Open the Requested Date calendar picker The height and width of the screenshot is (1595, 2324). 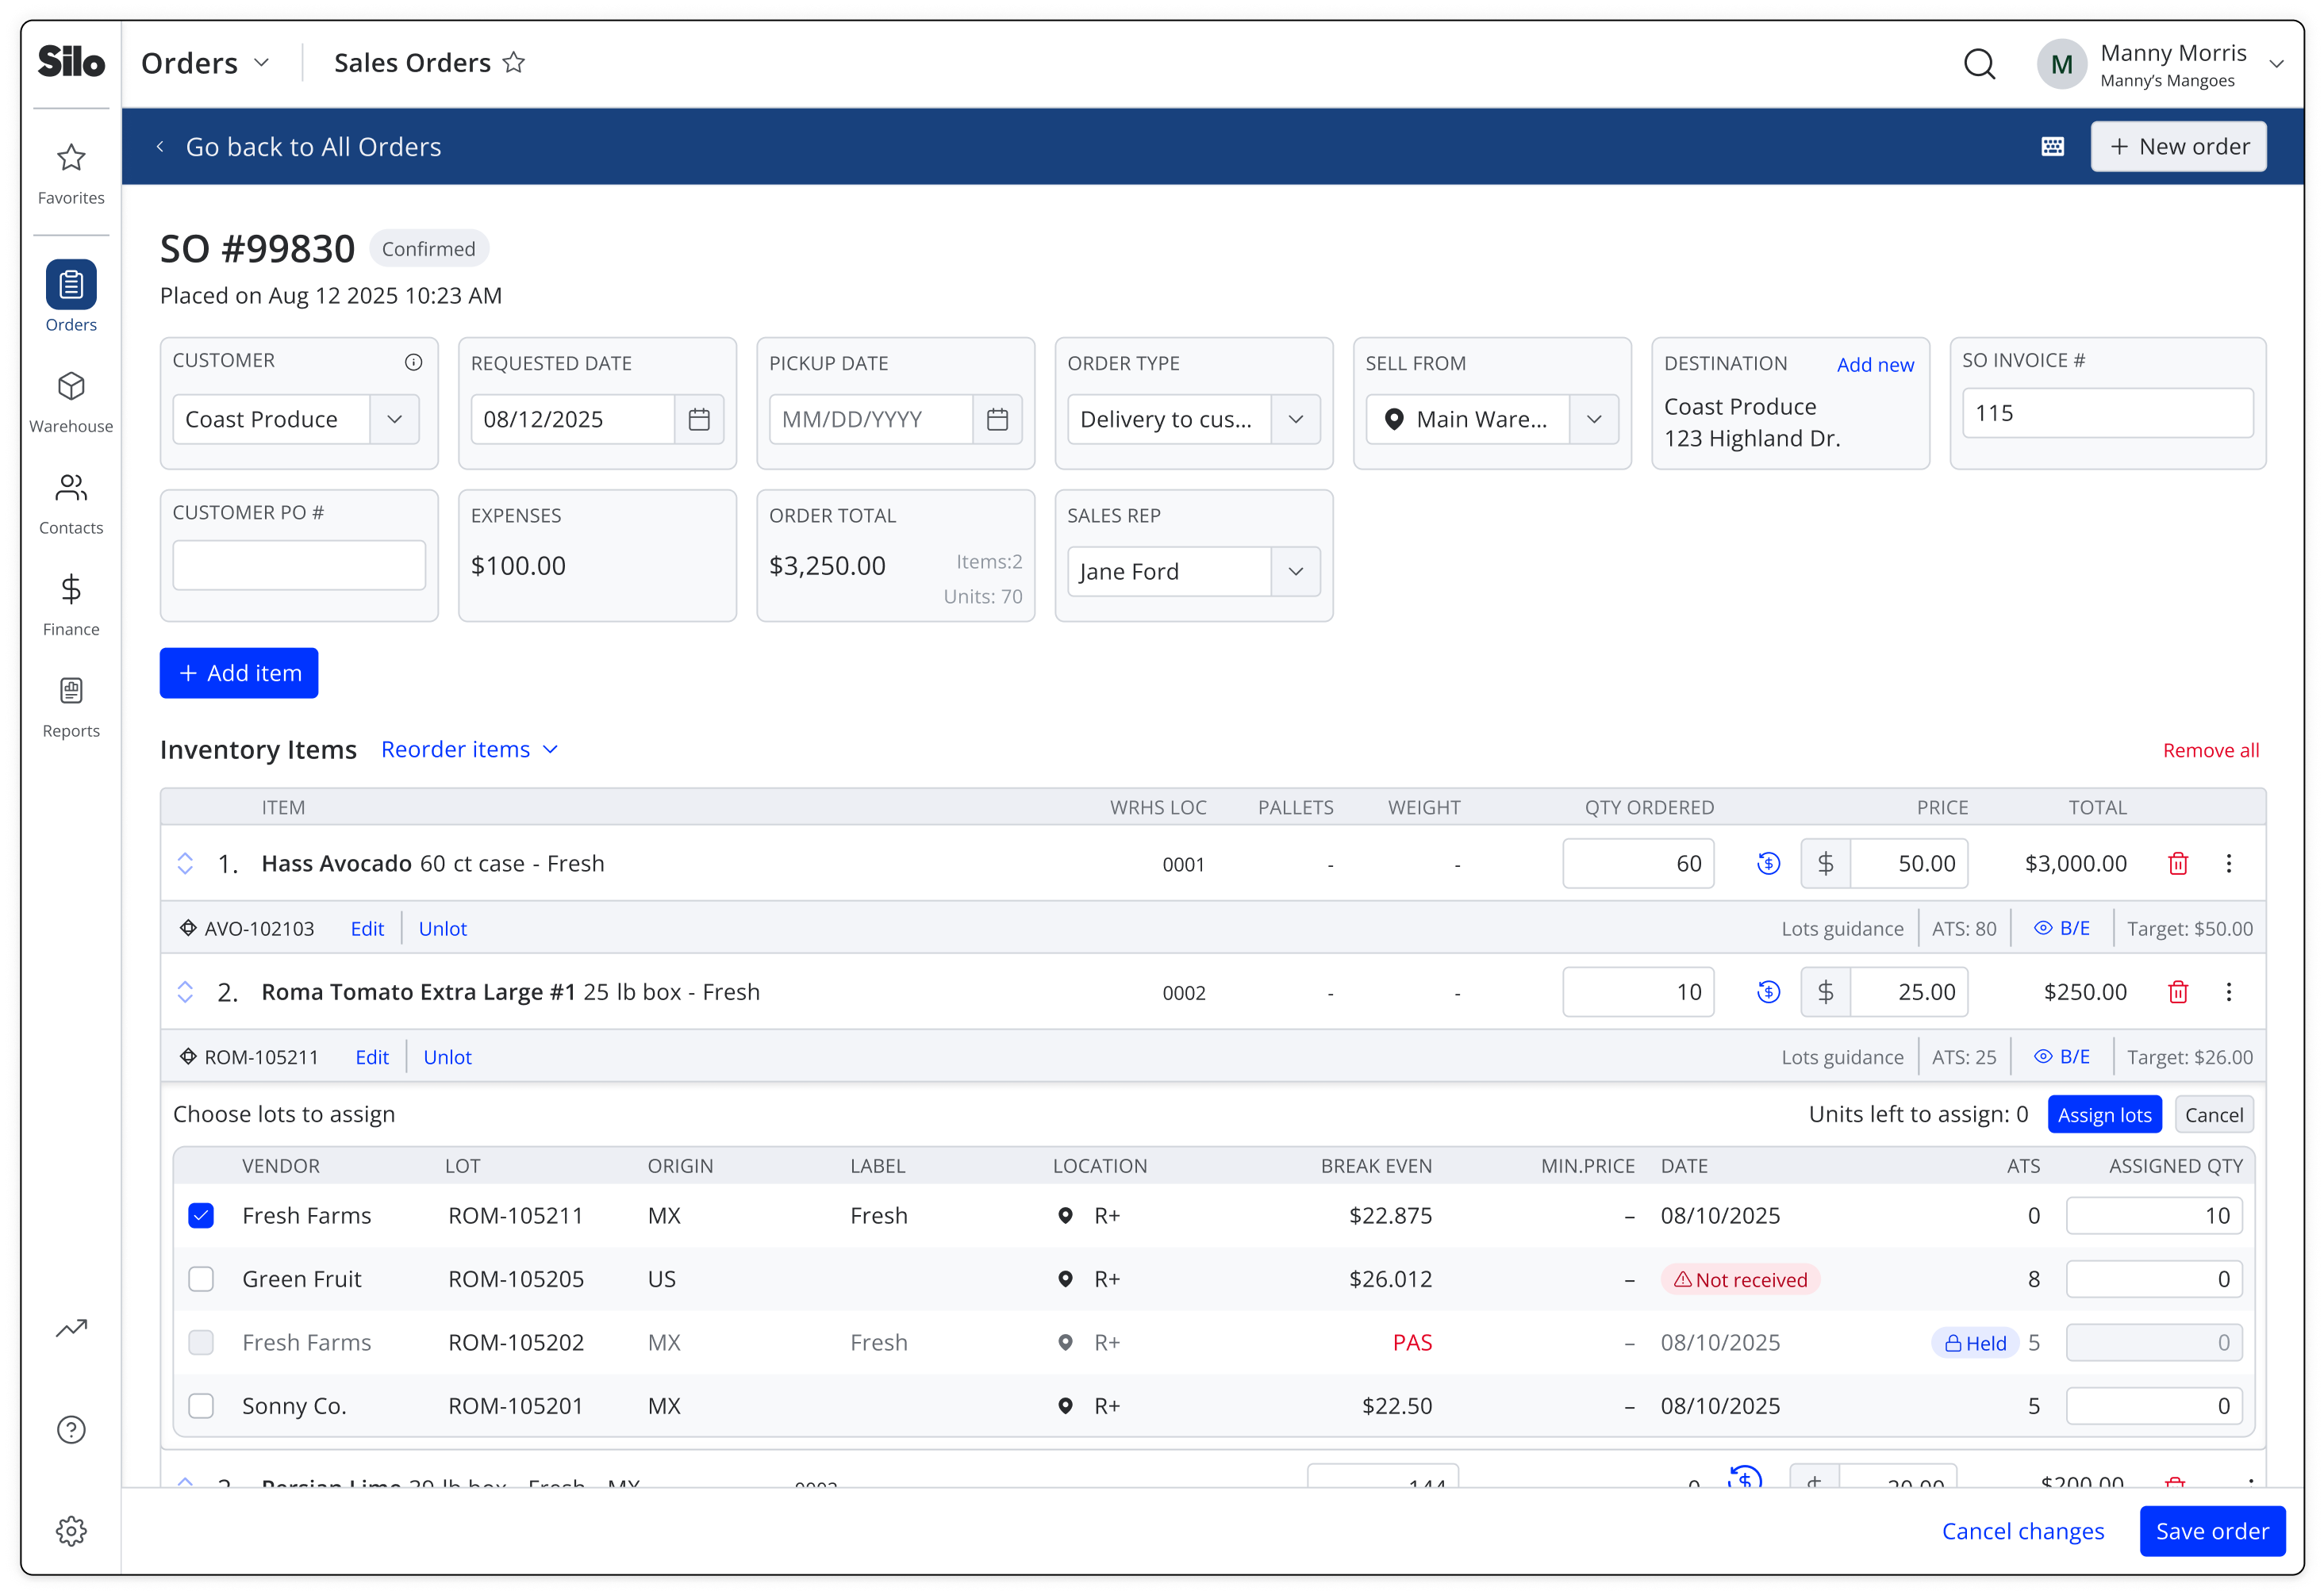(699, 420)
